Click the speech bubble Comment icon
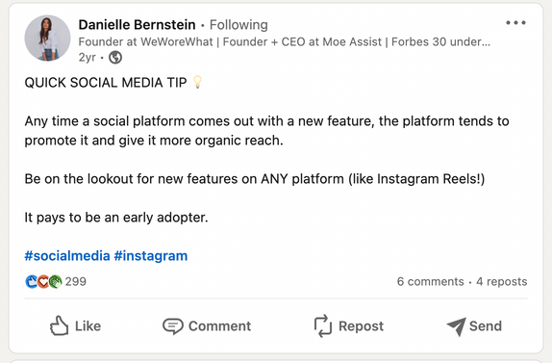The height and width of the screenshot is (363, 552). [173, 326]
